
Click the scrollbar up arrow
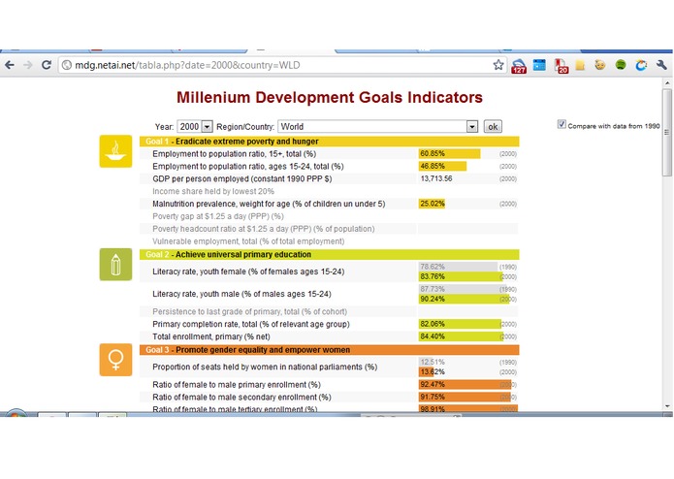[666, 83]
